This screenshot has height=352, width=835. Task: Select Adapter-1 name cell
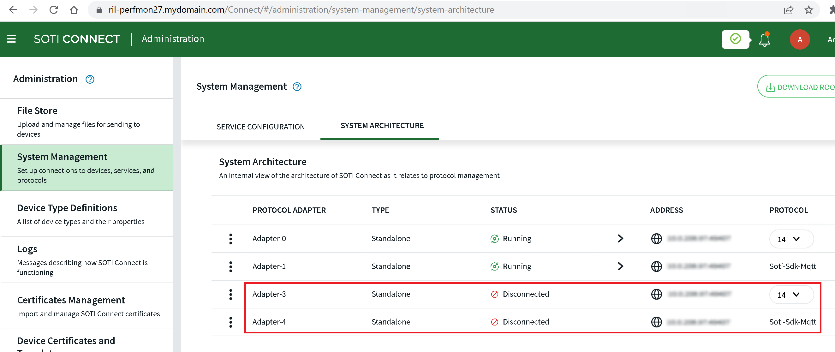(x=269, y=266)
